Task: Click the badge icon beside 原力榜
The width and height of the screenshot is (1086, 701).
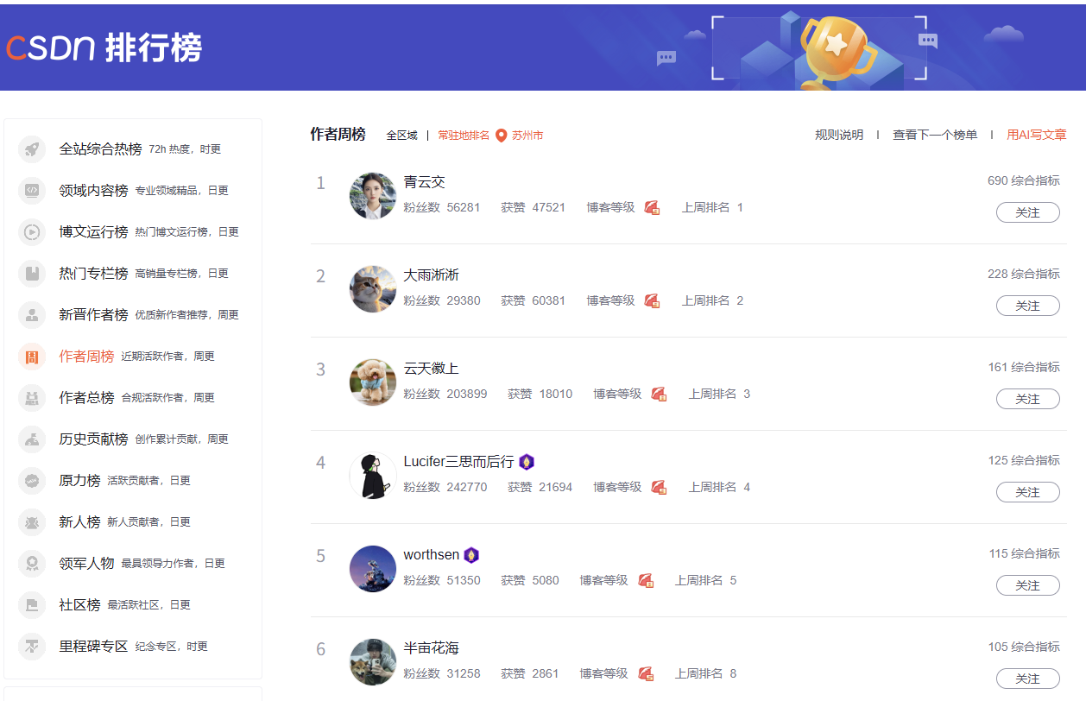Action: click(32, 481)
